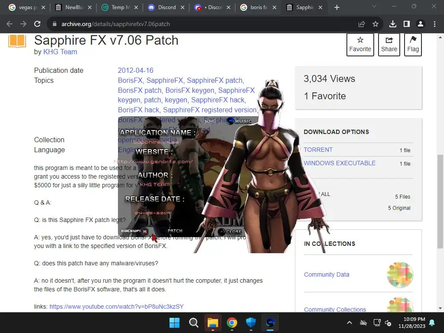This screenshot has width=444, height=333.
Task: Open Windows taskbar search
Action: (194, 323)
